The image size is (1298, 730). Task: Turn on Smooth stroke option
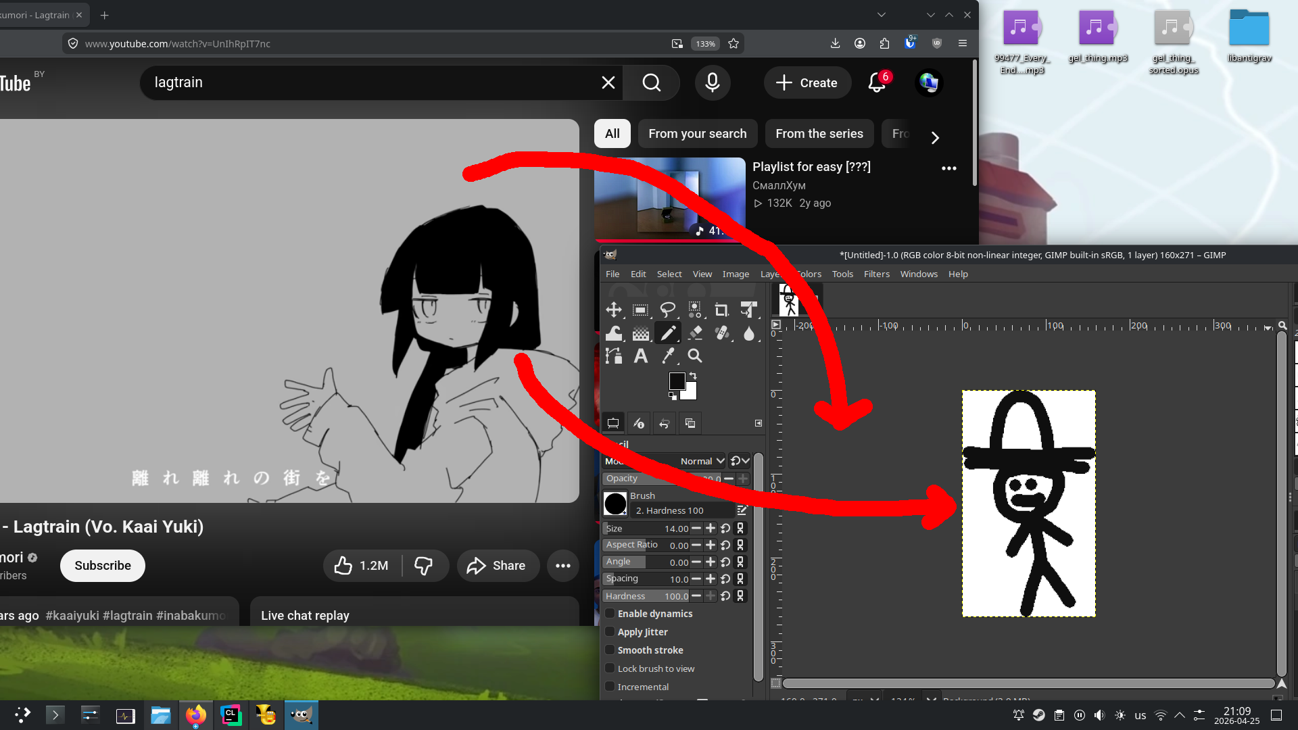tap(610, 650)
